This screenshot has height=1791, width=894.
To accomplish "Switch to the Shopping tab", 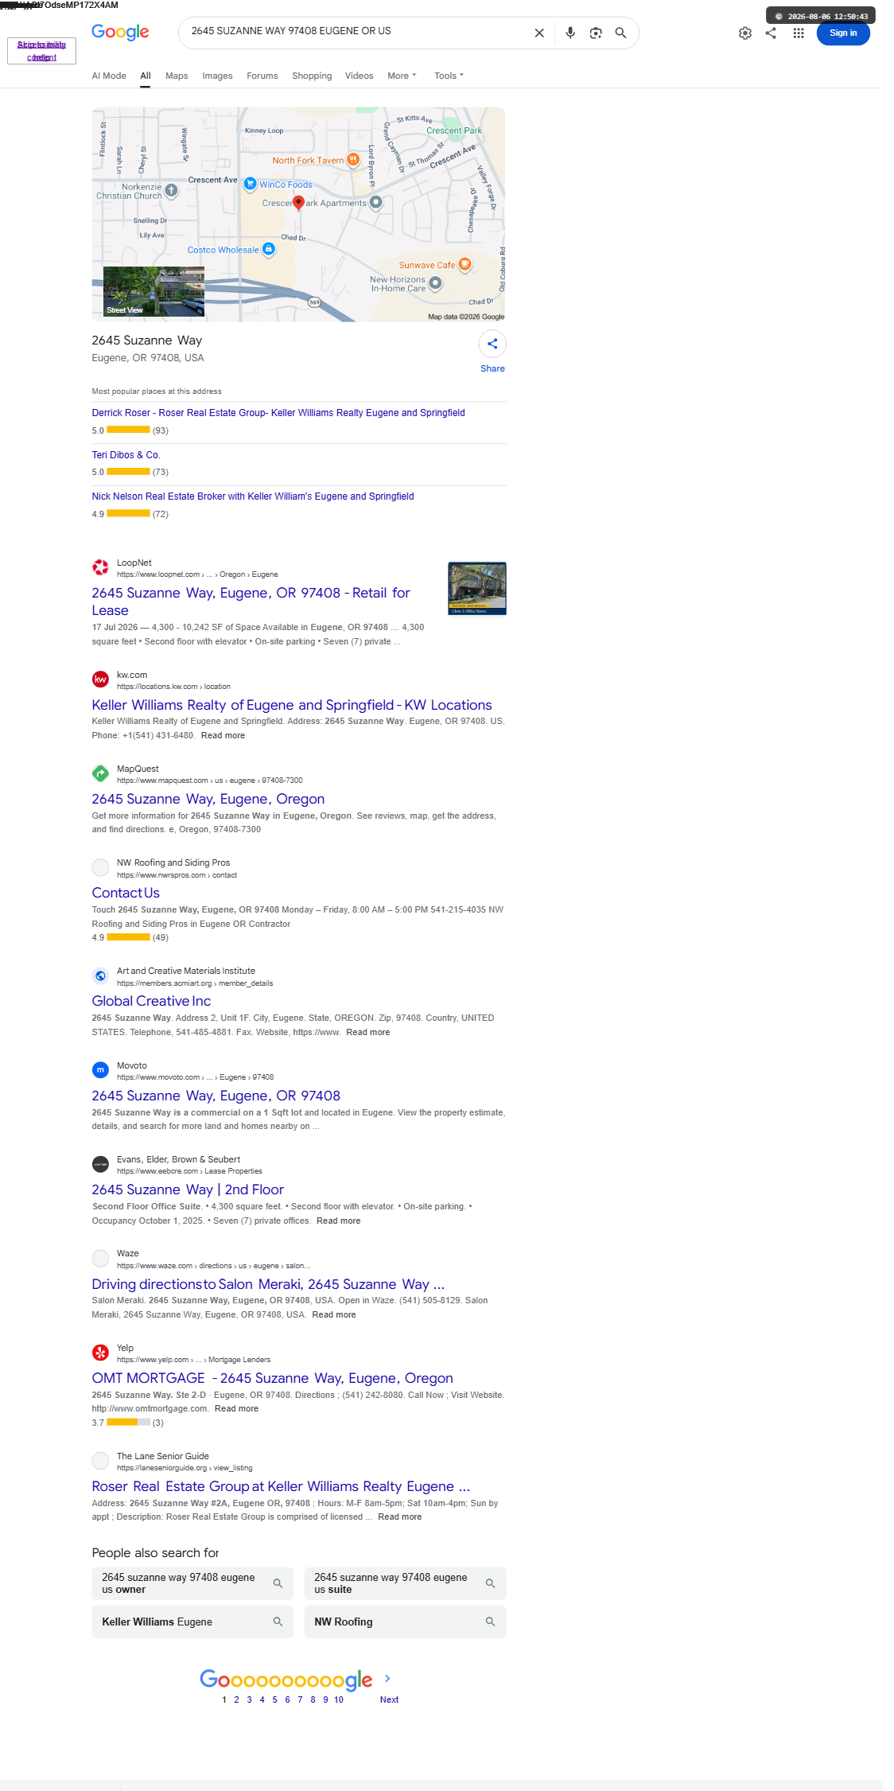I will [x=312, y=76].
